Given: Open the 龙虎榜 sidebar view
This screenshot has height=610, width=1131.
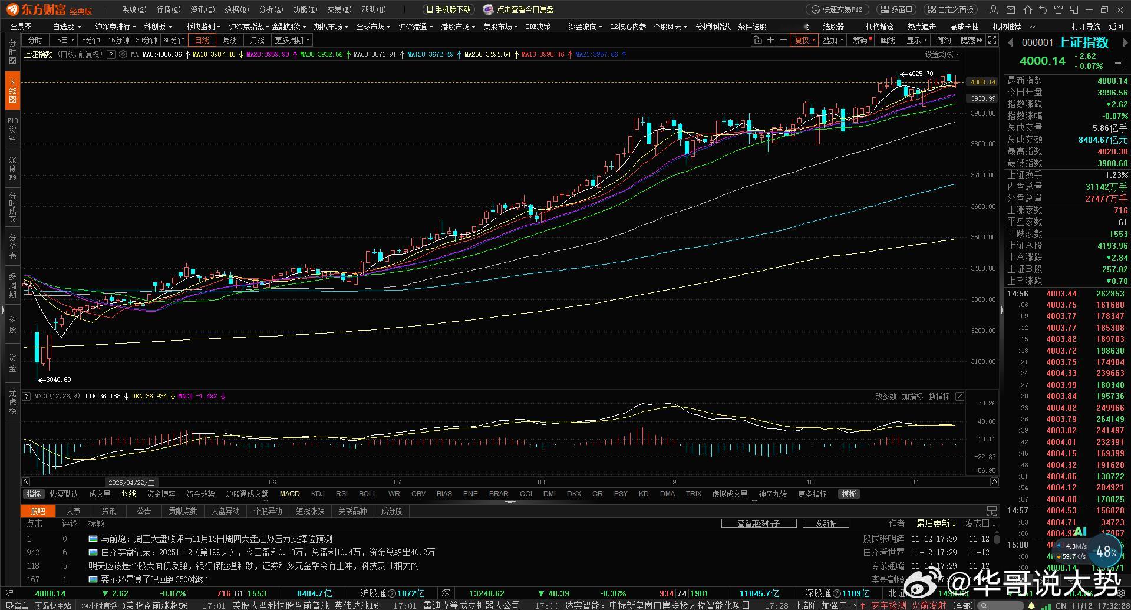Looking at the screenshot, I should pyautogui.click(x=12, y=402).
